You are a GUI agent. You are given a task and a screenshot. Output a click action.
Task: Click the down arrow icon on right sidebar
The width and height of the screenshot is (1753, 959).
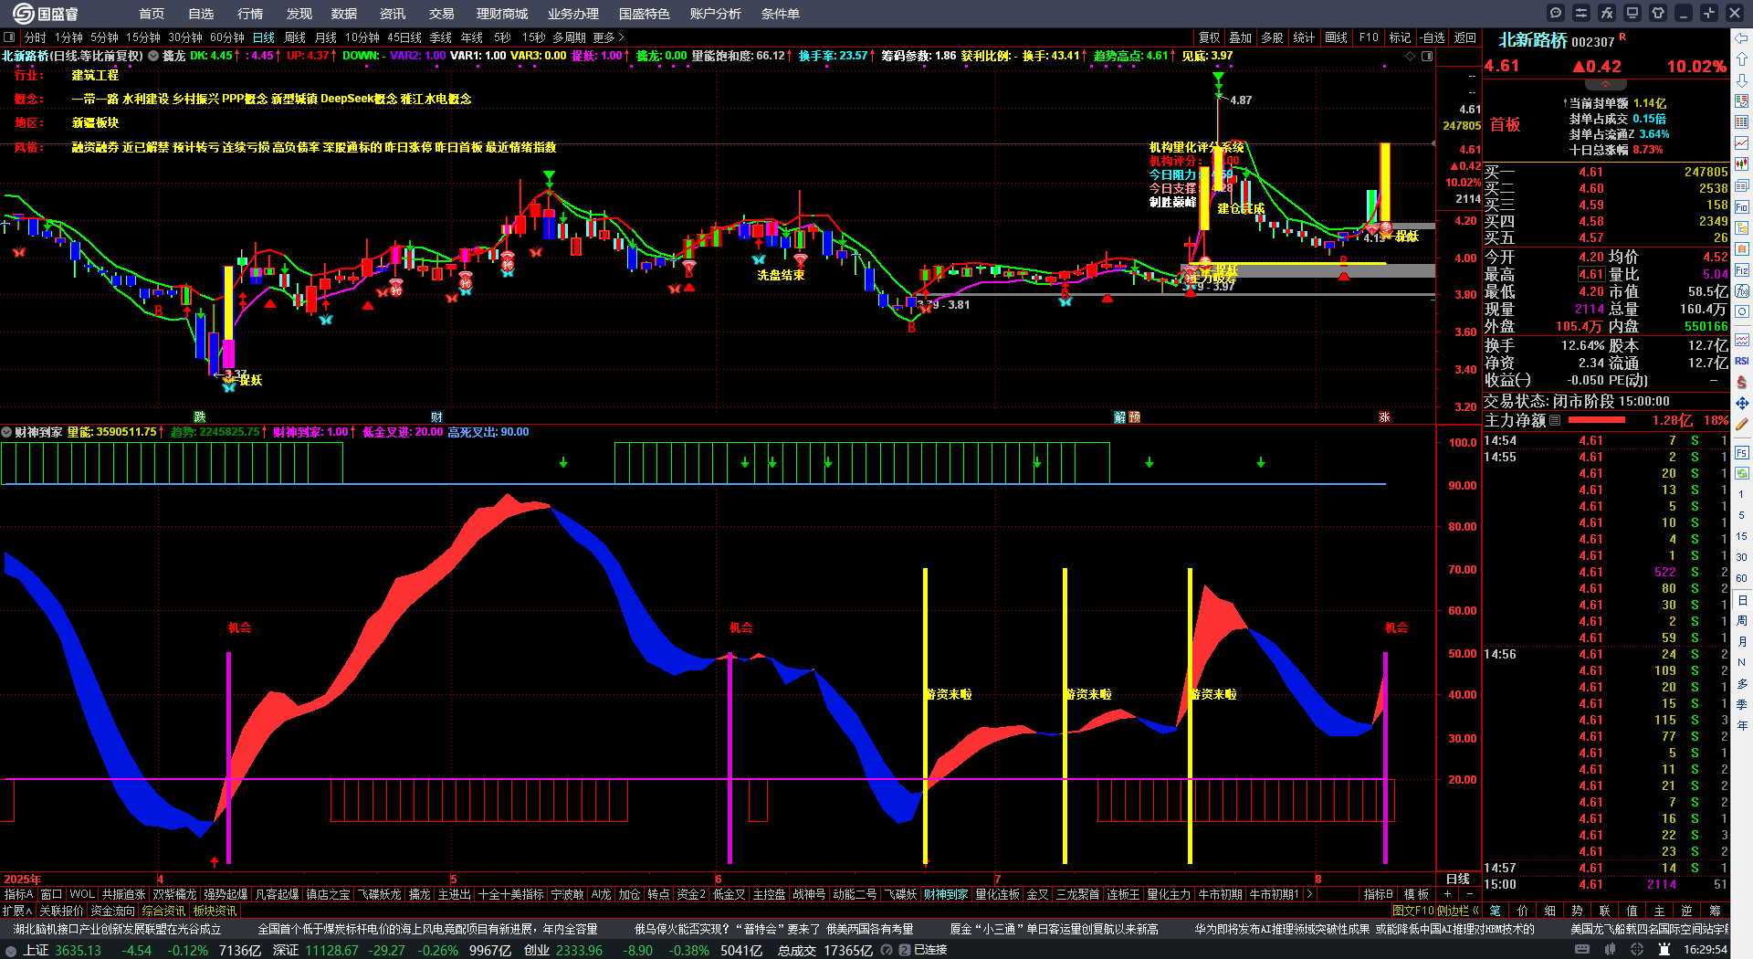click(1742, 80)
